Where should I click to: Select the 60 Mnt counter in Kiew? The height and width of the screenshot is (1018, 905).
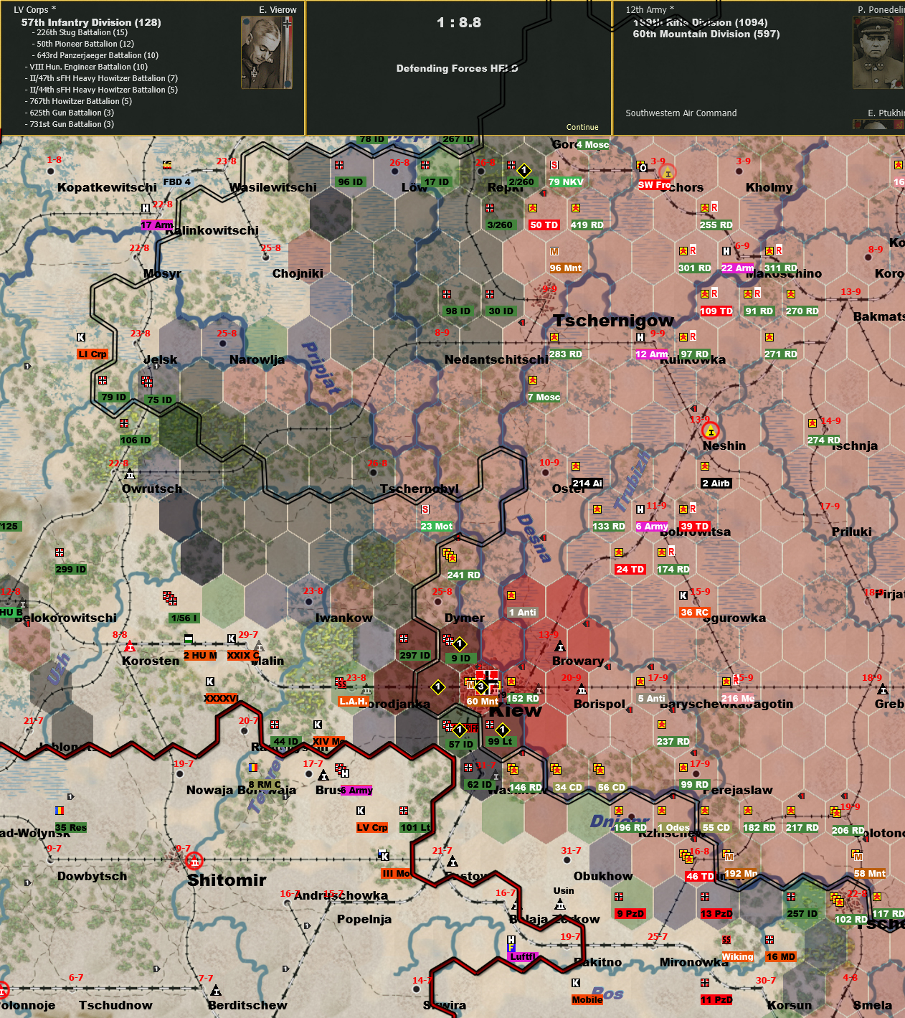tap(482, 701)
